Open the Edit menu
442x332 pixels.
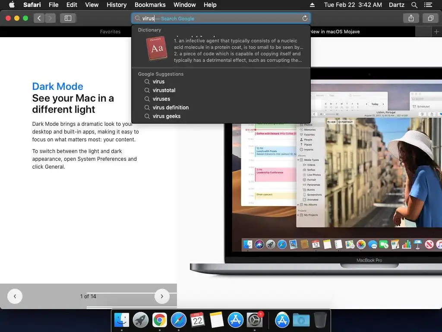[x=72, y=5]
